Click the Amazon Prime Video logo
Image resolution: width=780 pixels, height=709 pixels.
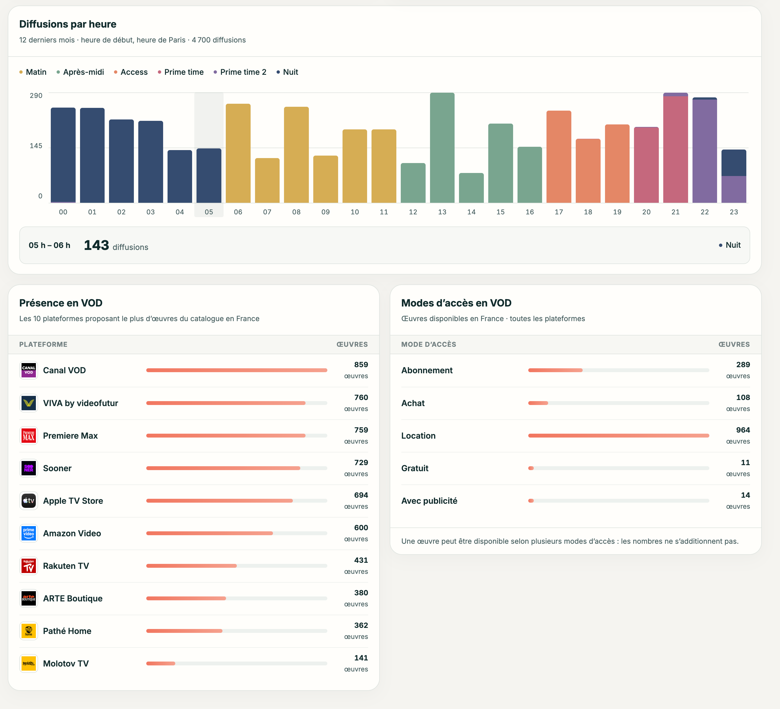coord(29,533)
